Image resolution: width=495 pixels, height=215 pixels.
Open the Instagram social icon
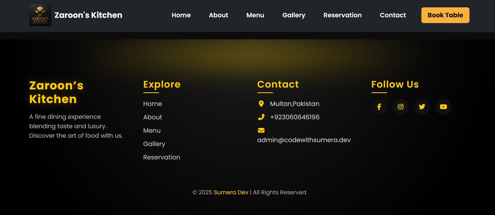401,107
